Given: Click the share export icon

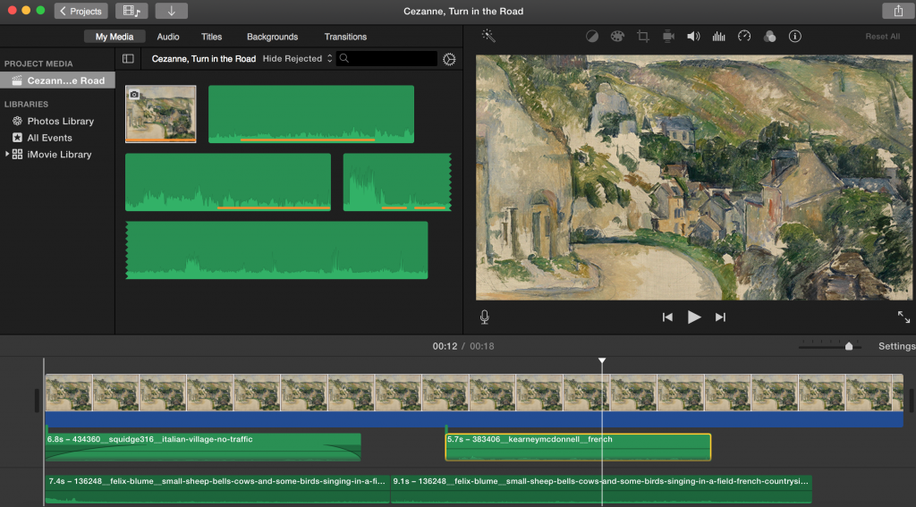Looking at the screenshot, I should [x=898, y=11].
